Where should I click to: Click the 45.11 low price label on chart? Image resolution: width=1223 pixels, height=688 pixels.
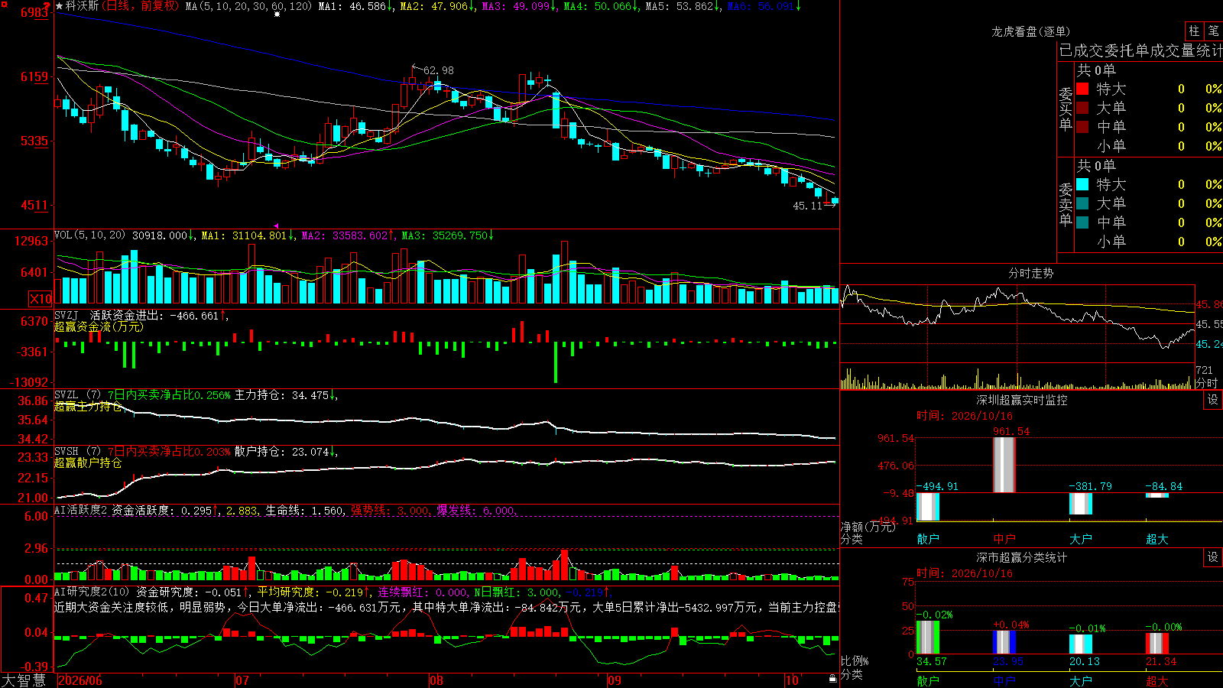tap(808, 206)
